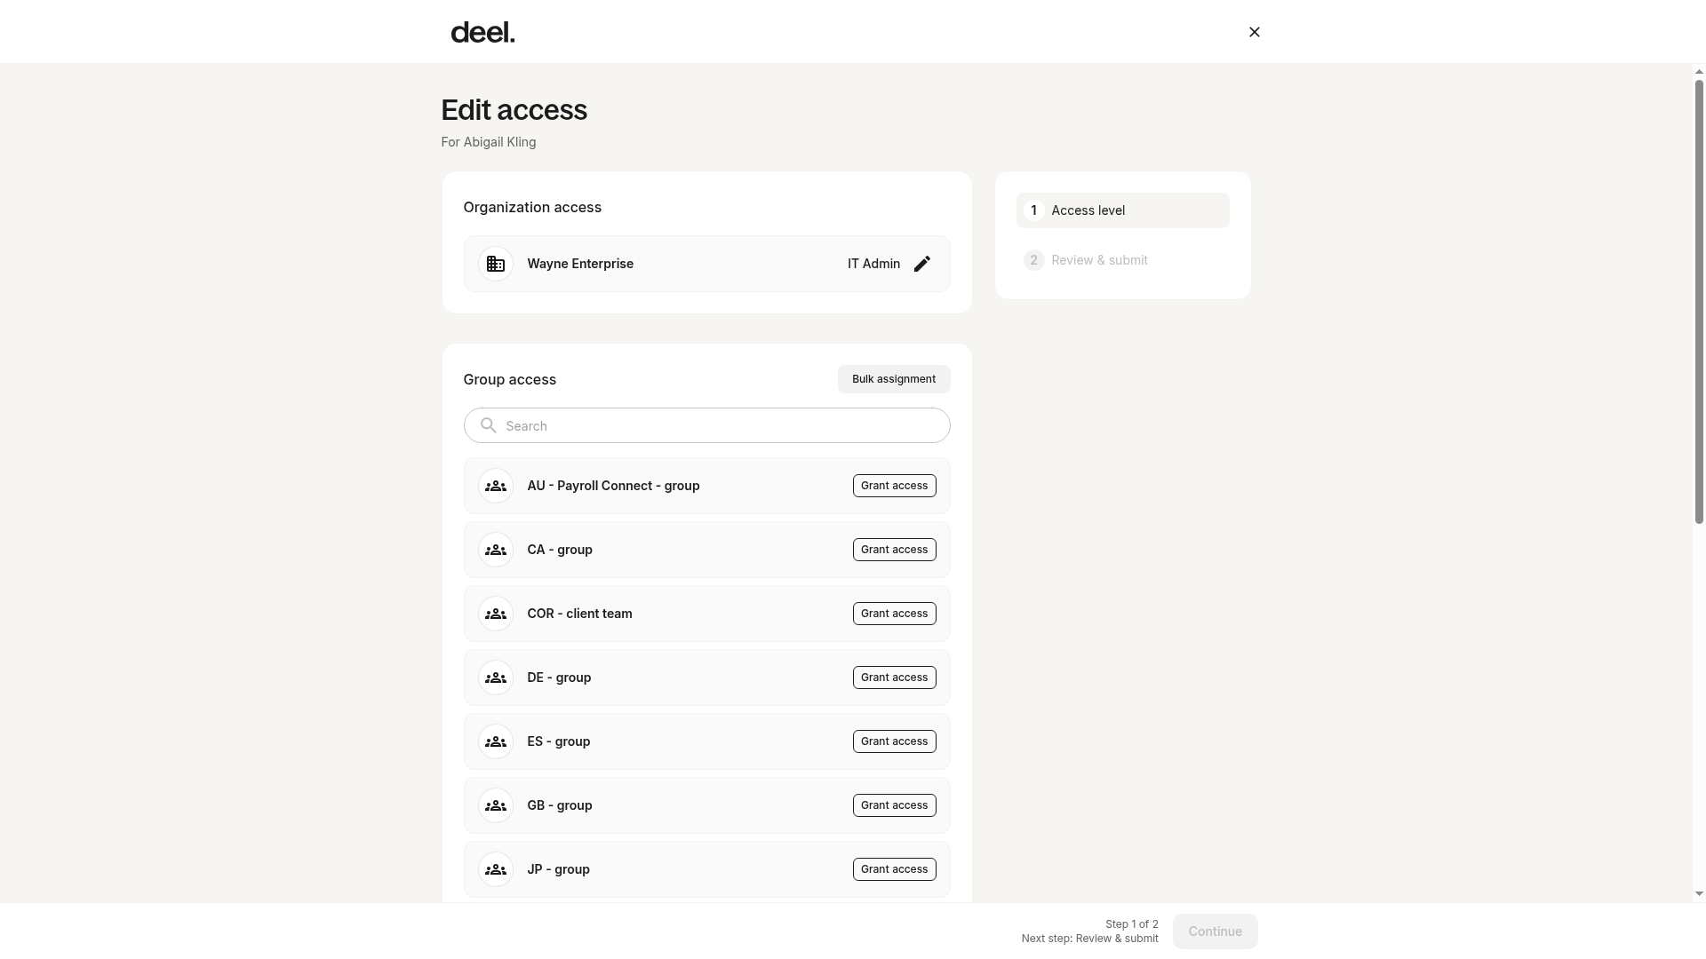Image resolution: width=1706 pixels, height=959 pixels.
Task: Grant access to COR - client team
Action: (895, 614)
